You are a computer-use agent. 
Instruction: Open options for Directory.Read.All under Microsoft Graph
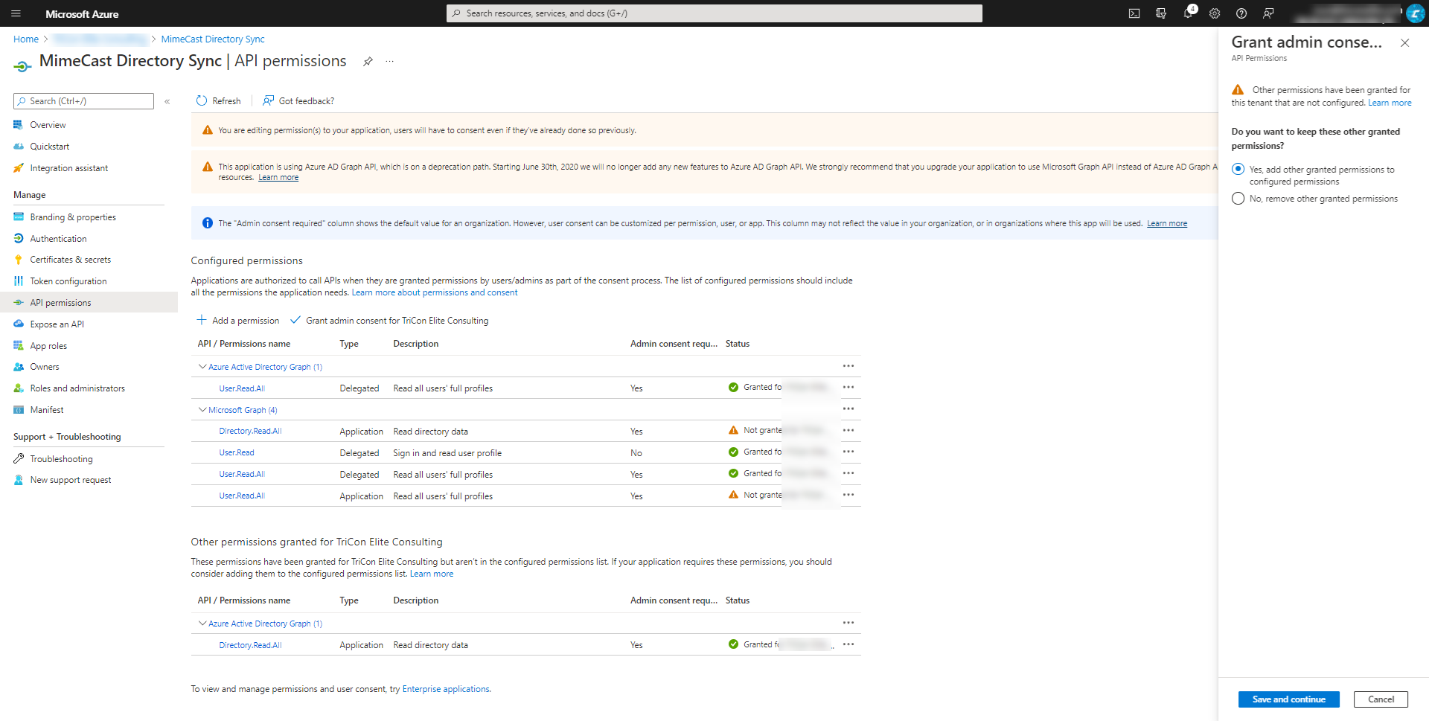point(848,431)
